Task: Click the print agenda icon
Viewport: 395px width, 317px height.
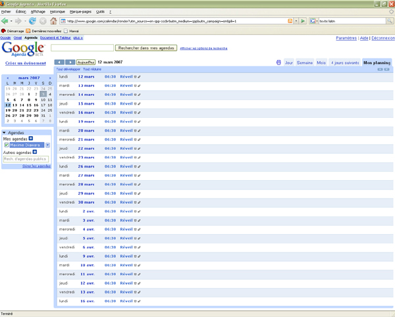Action: [x=278, y=62]
